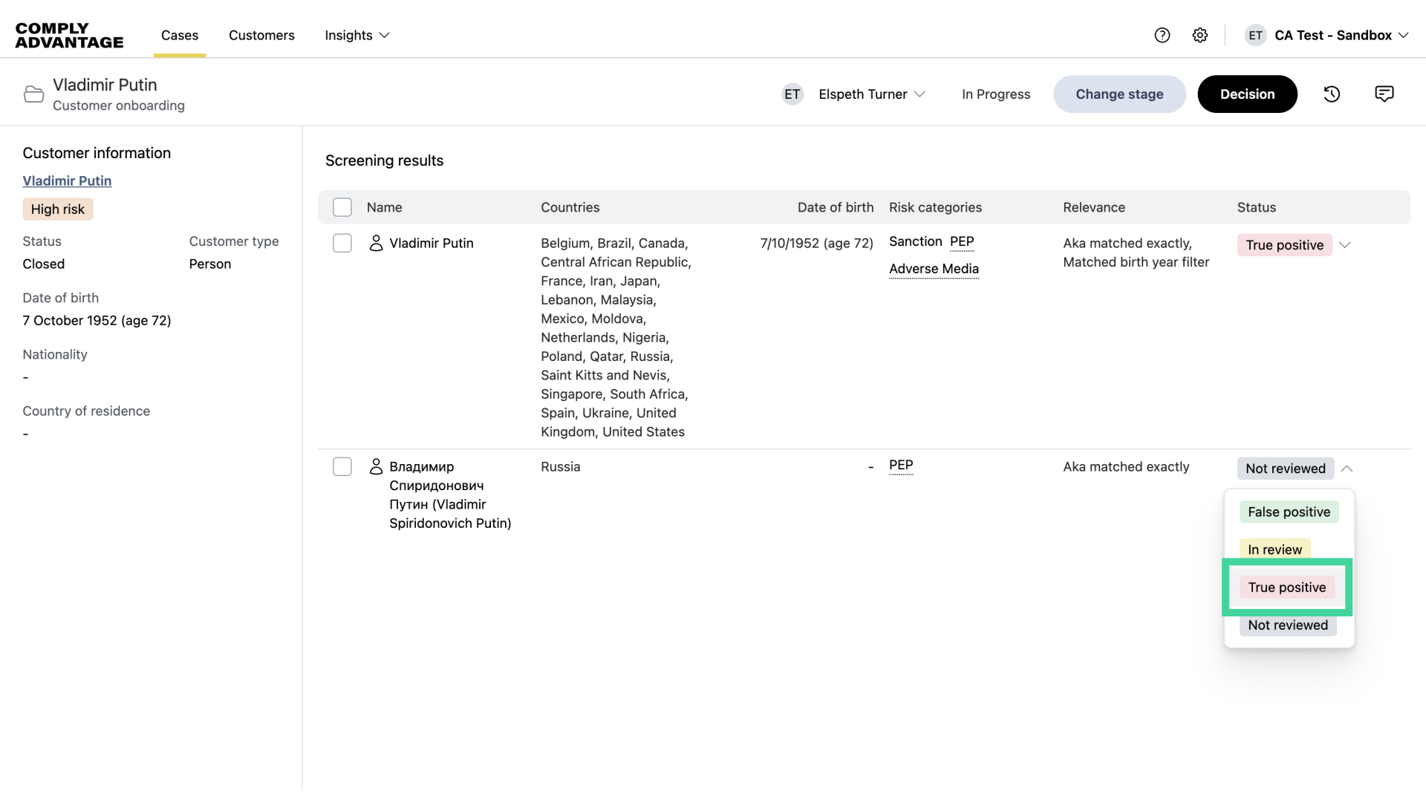Open the Elspeth Turner assignee dropdown

click(x=872, y=94)
